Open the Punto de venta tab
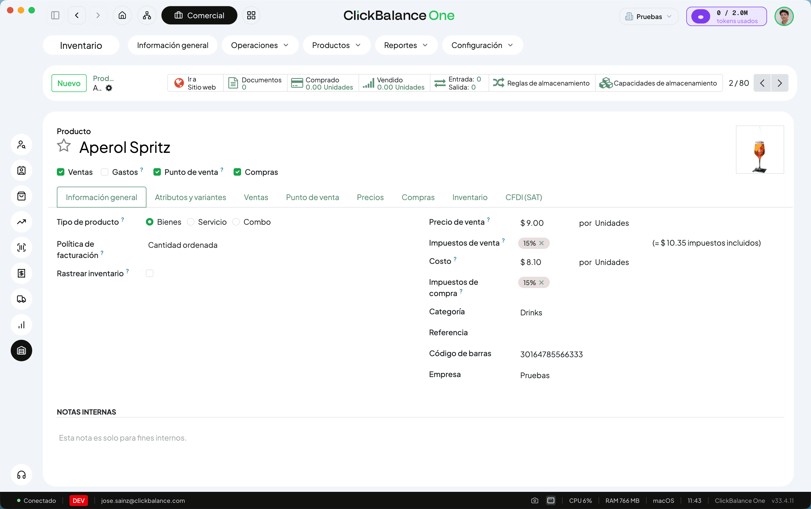 point(312,197)
